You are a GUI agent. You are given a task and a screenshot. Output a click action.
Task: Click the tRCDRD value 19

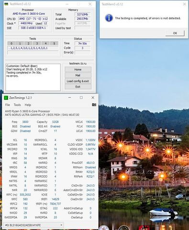point(25,149)
